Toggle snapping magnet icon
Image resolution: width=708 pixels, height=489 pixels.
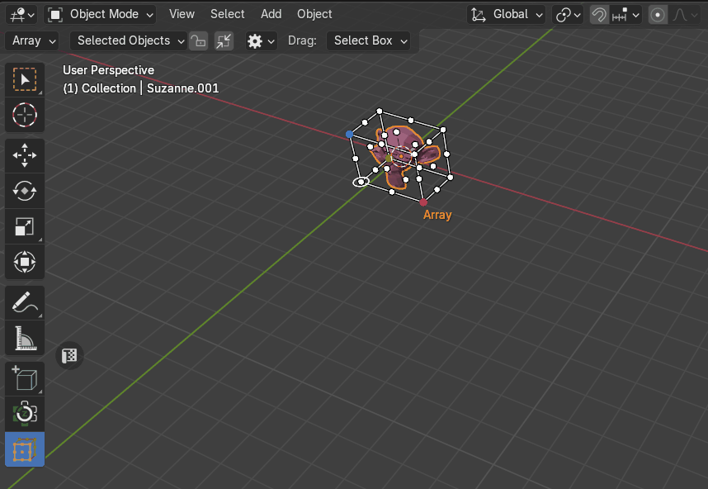tap(599, 15)
